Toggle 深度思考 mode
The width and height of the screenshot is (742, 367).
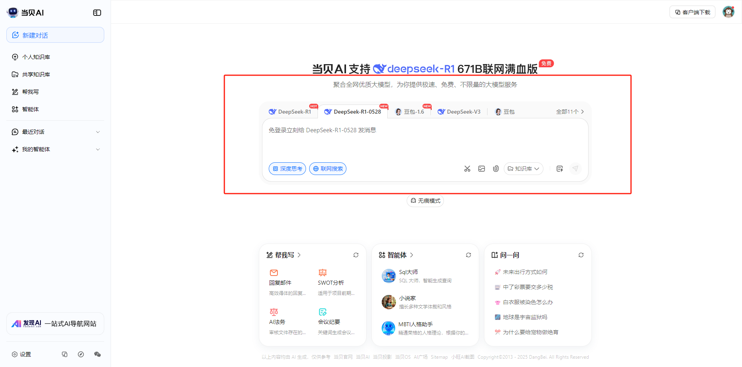[287, 169]
